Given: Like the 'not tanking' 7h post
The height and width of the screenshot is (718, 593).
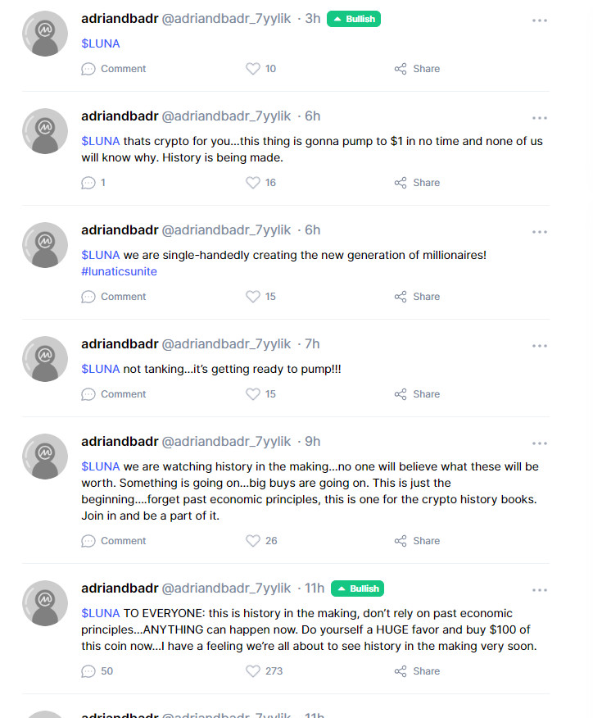Looking at the screenshot, I should point(252,393).
